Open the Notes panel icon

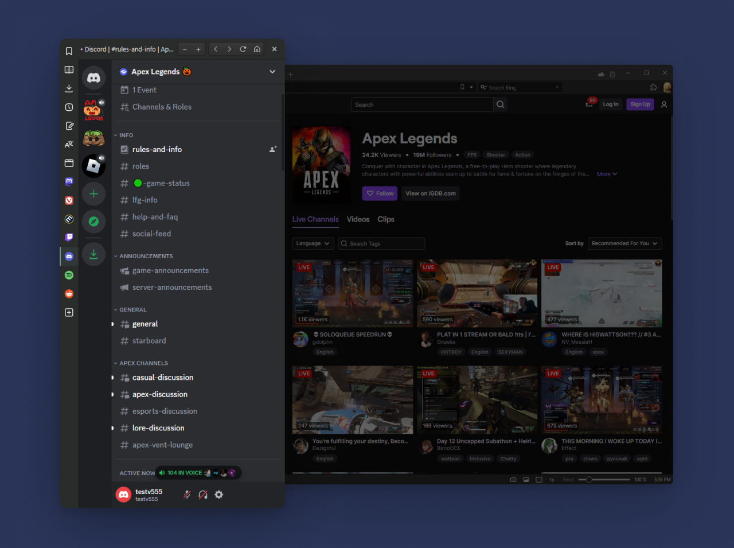point(69,126)
